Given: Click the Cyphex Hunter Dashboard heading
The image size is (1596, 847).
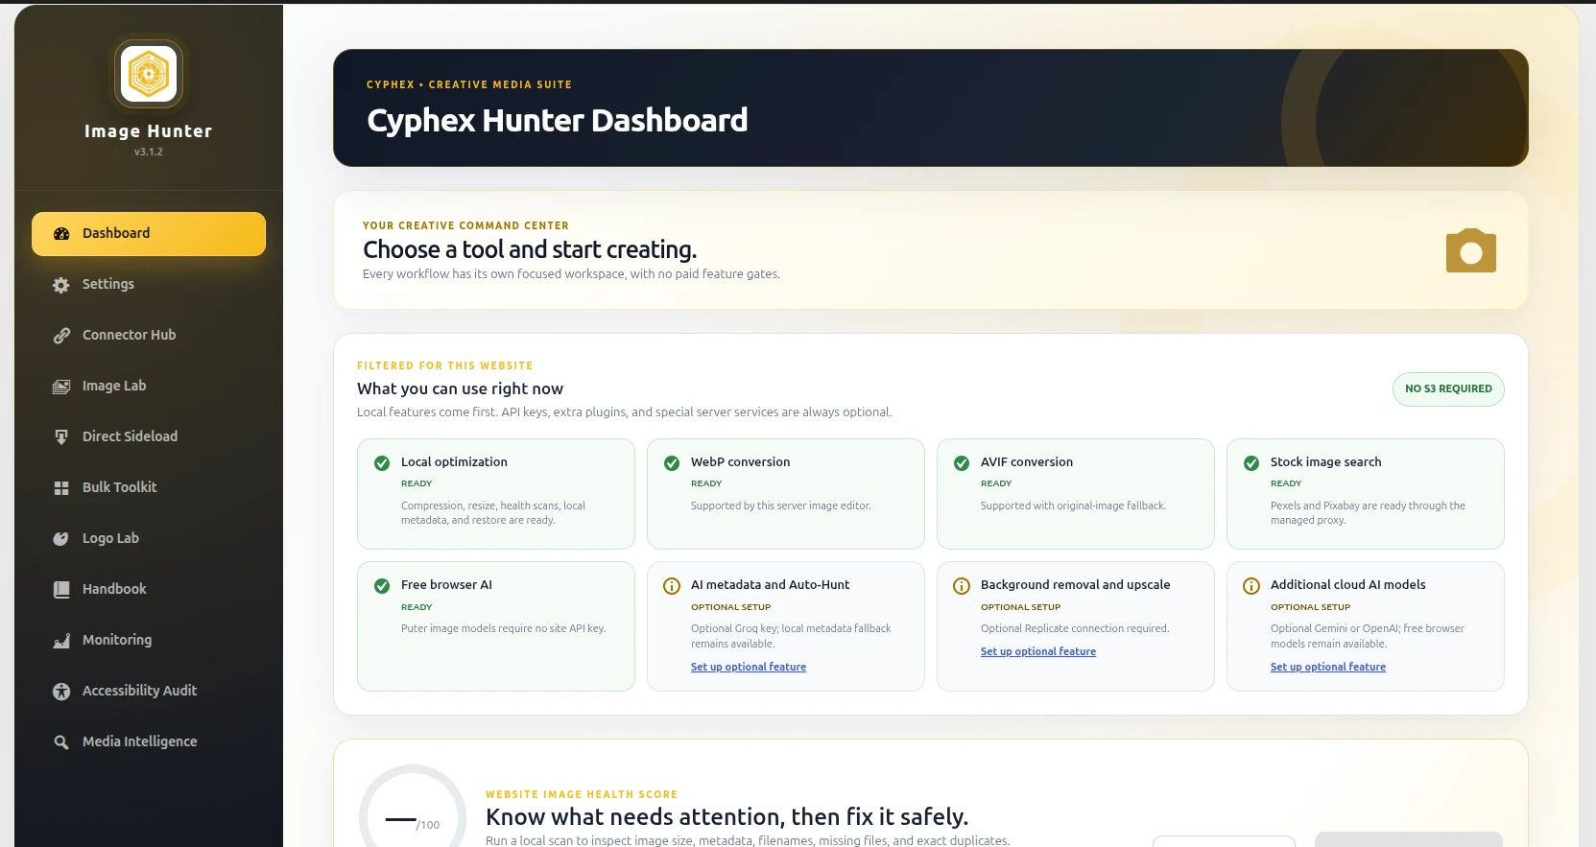Looking at the screenshot, I should click(x=558, y=121).
